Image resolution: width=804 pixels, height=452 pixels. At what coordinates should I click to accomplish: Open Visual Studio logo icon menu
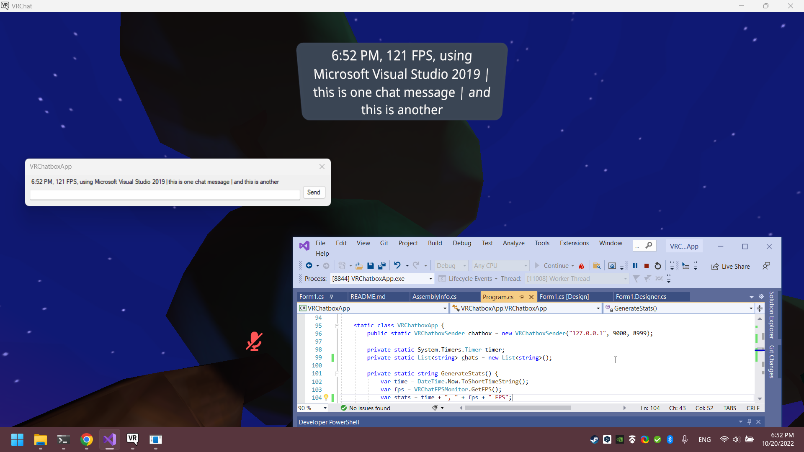pyautogui.click(x=304, y=246)
